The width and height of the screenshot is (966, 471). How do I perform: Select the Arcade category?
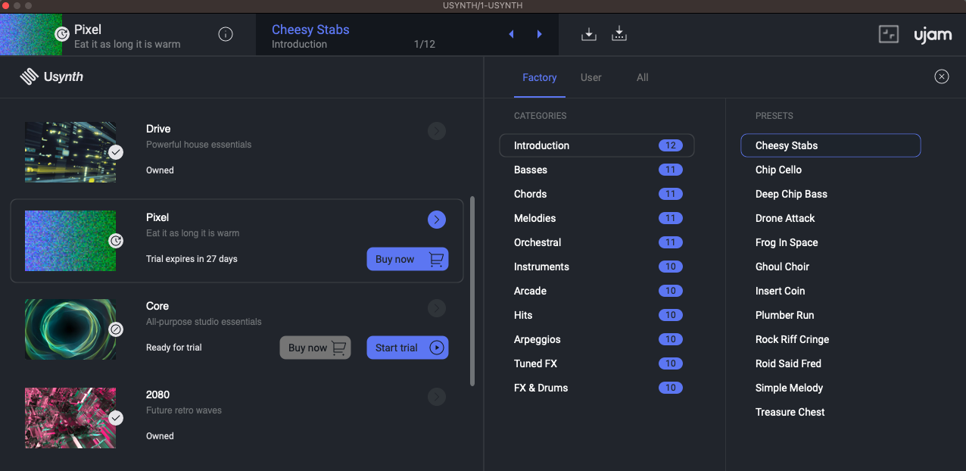click(x=597, y=291)
